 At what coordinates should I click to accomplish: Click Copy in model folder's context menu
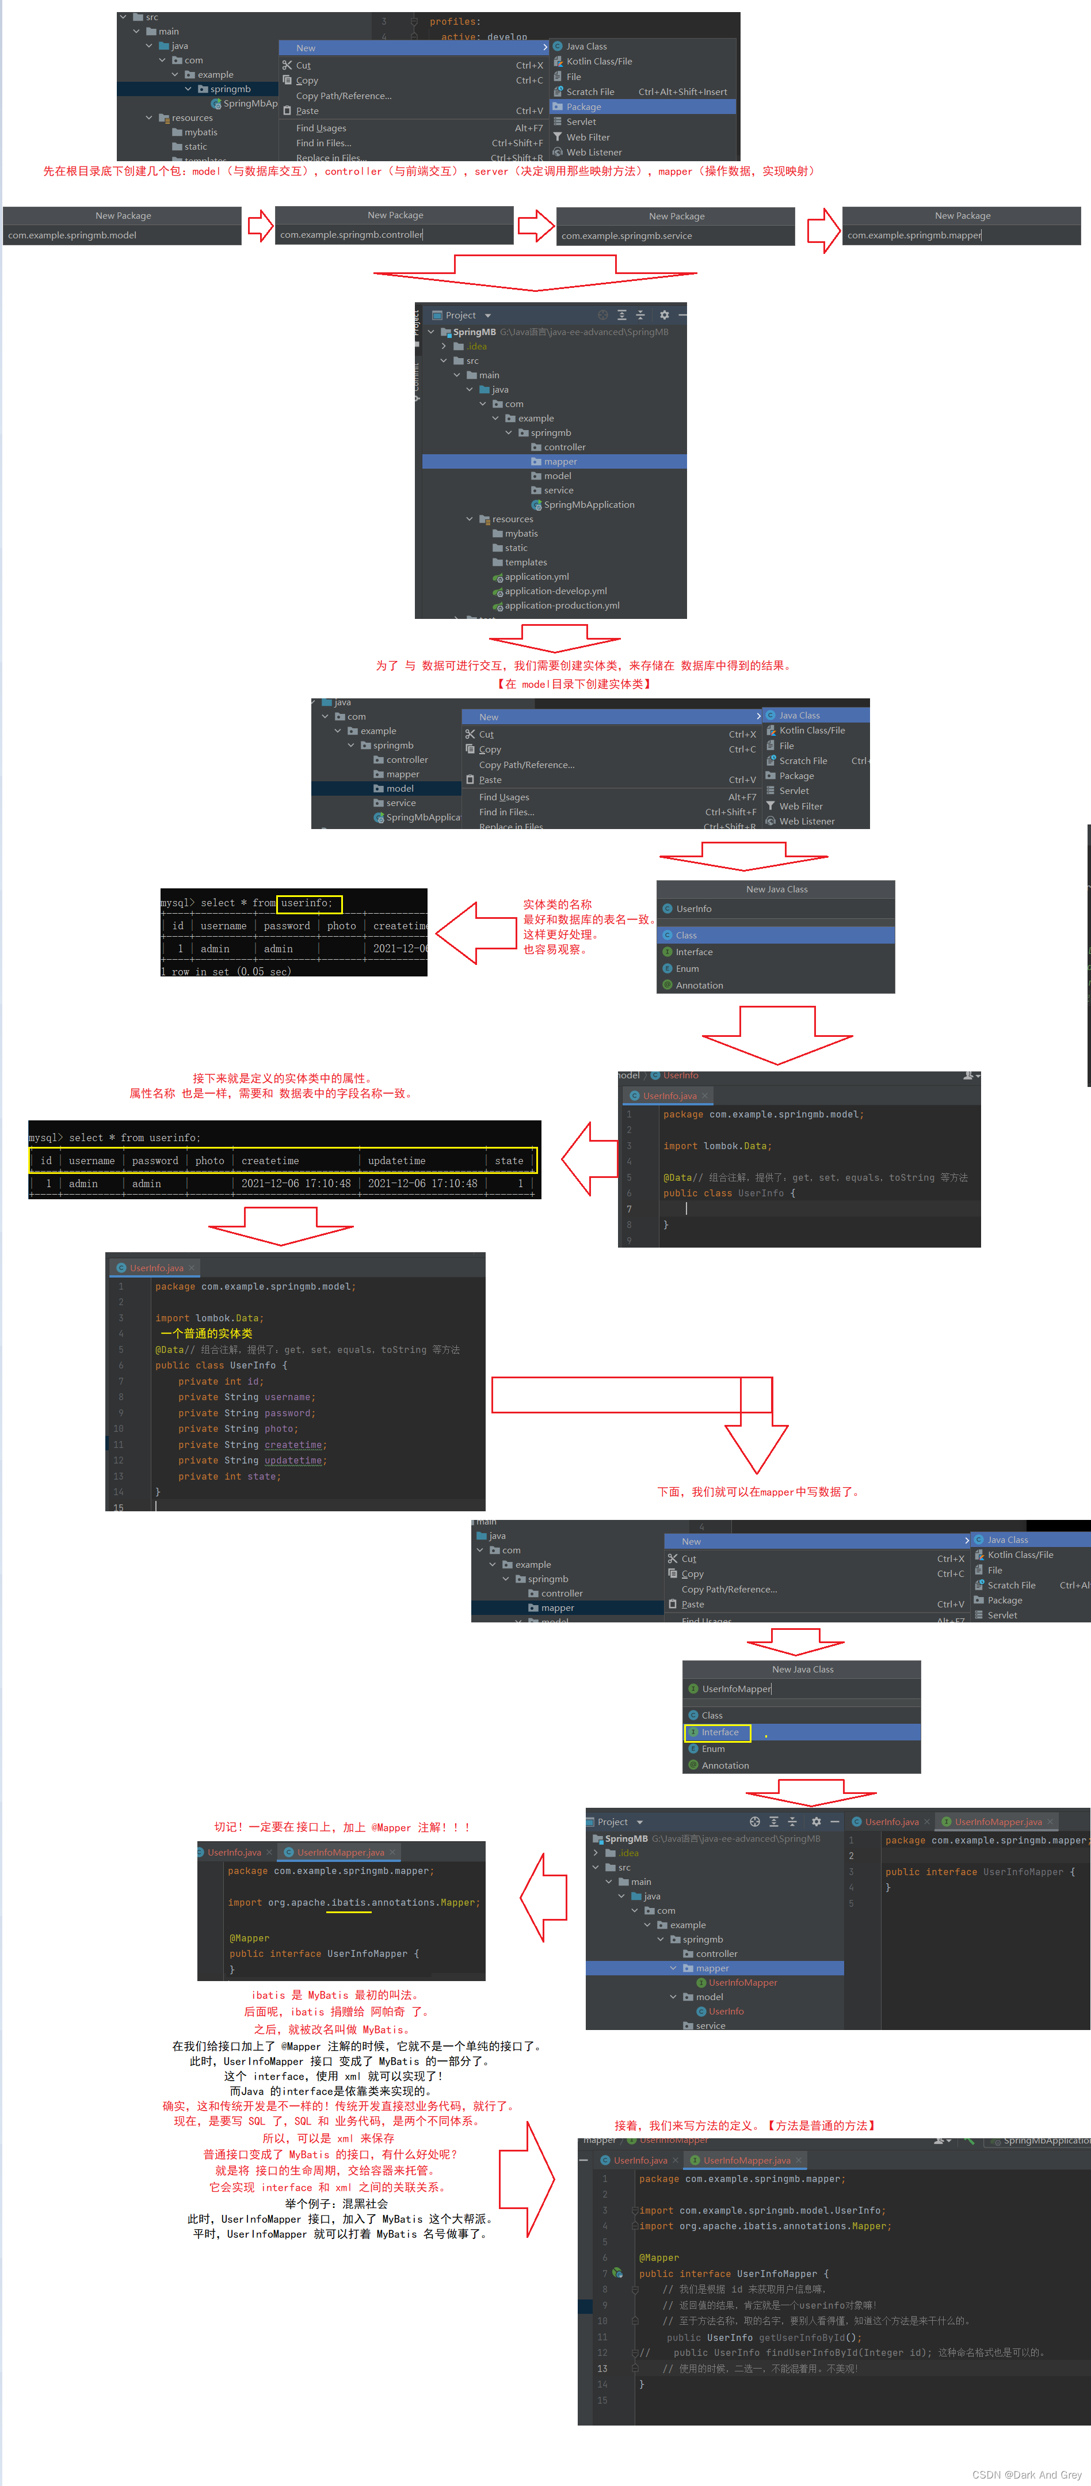pos(612,750)
